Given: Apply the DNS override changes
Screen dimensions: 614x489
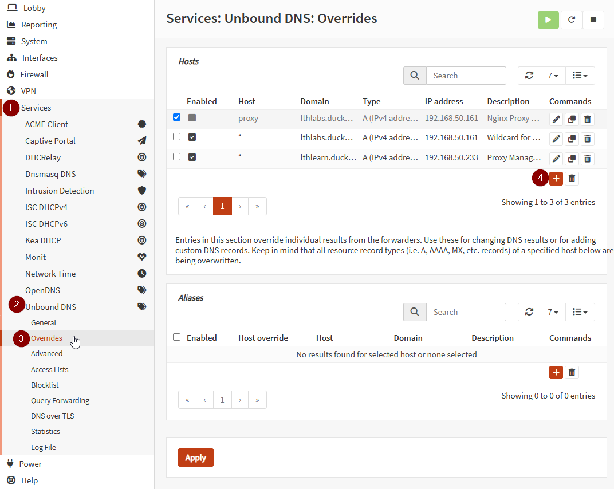Looking at the screenshot, I should pyautogui.click(x=196, y=458).
